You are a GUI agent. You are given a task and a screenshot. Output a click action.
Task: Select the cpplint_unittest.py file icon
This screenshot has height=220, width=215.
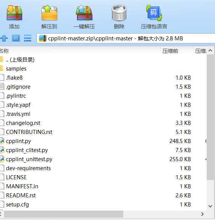pyautogui.click(x=2, y=159)
